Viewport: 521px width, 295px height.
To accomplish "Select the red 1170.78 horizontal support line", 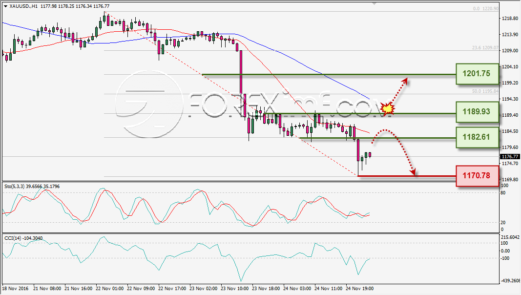I will click(x=406, y=176).
